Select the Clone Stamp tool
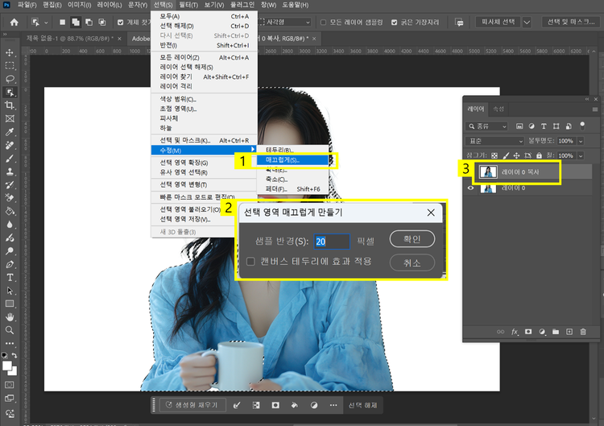 [10, 172]
